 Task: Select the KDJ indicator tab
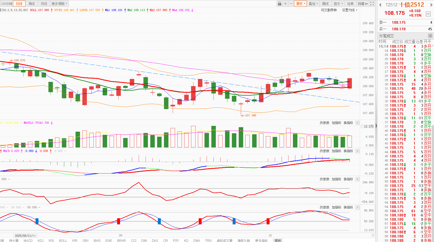[41, 240]
